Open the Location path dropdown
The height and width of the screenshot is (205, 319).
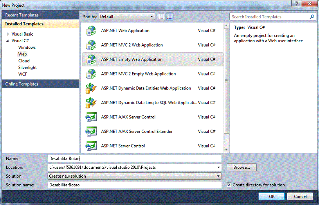[218, 168]
